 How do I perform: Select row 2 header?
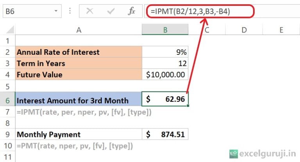(7, 52)
